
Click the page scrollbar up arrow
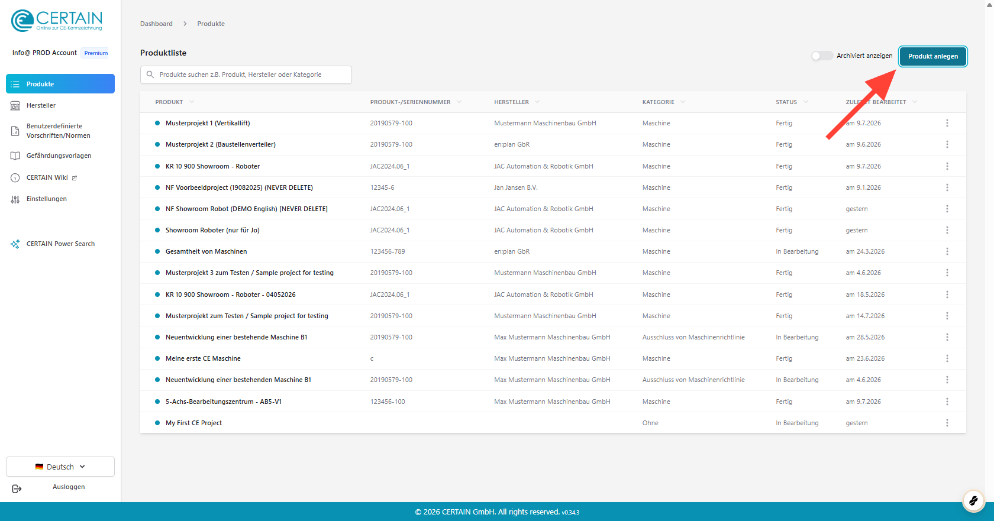989,4
